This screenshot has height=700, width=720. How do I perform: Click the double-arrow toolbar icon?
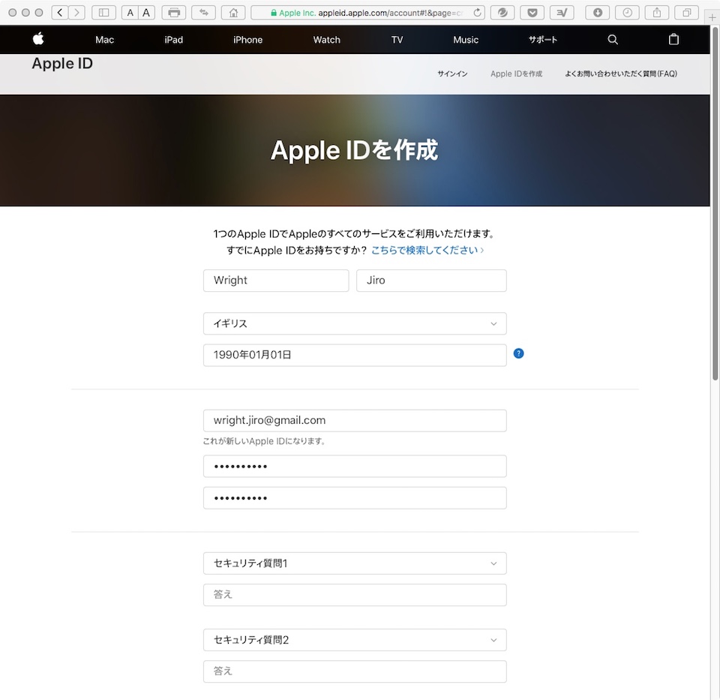click(203, 13)
